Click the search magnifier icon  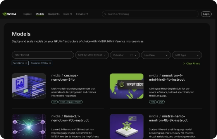tap(105, 14)
